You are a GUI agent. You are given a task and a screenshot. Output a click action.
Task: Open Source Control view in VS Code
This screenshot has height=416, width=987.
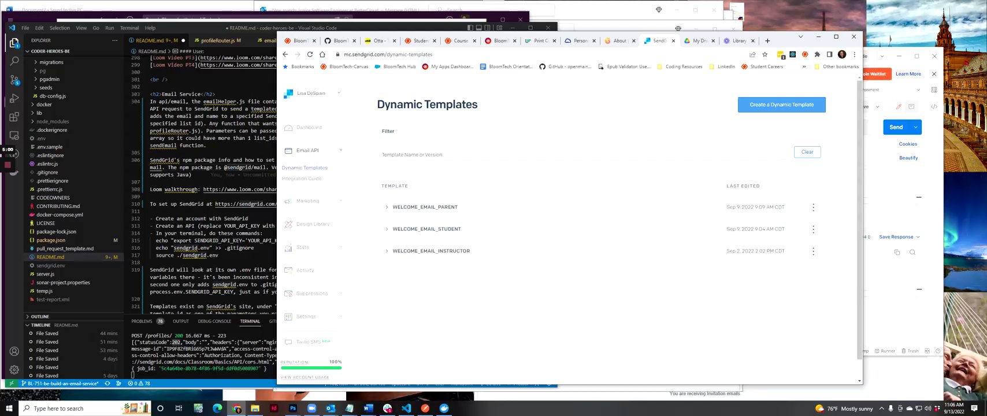(14, 80)
